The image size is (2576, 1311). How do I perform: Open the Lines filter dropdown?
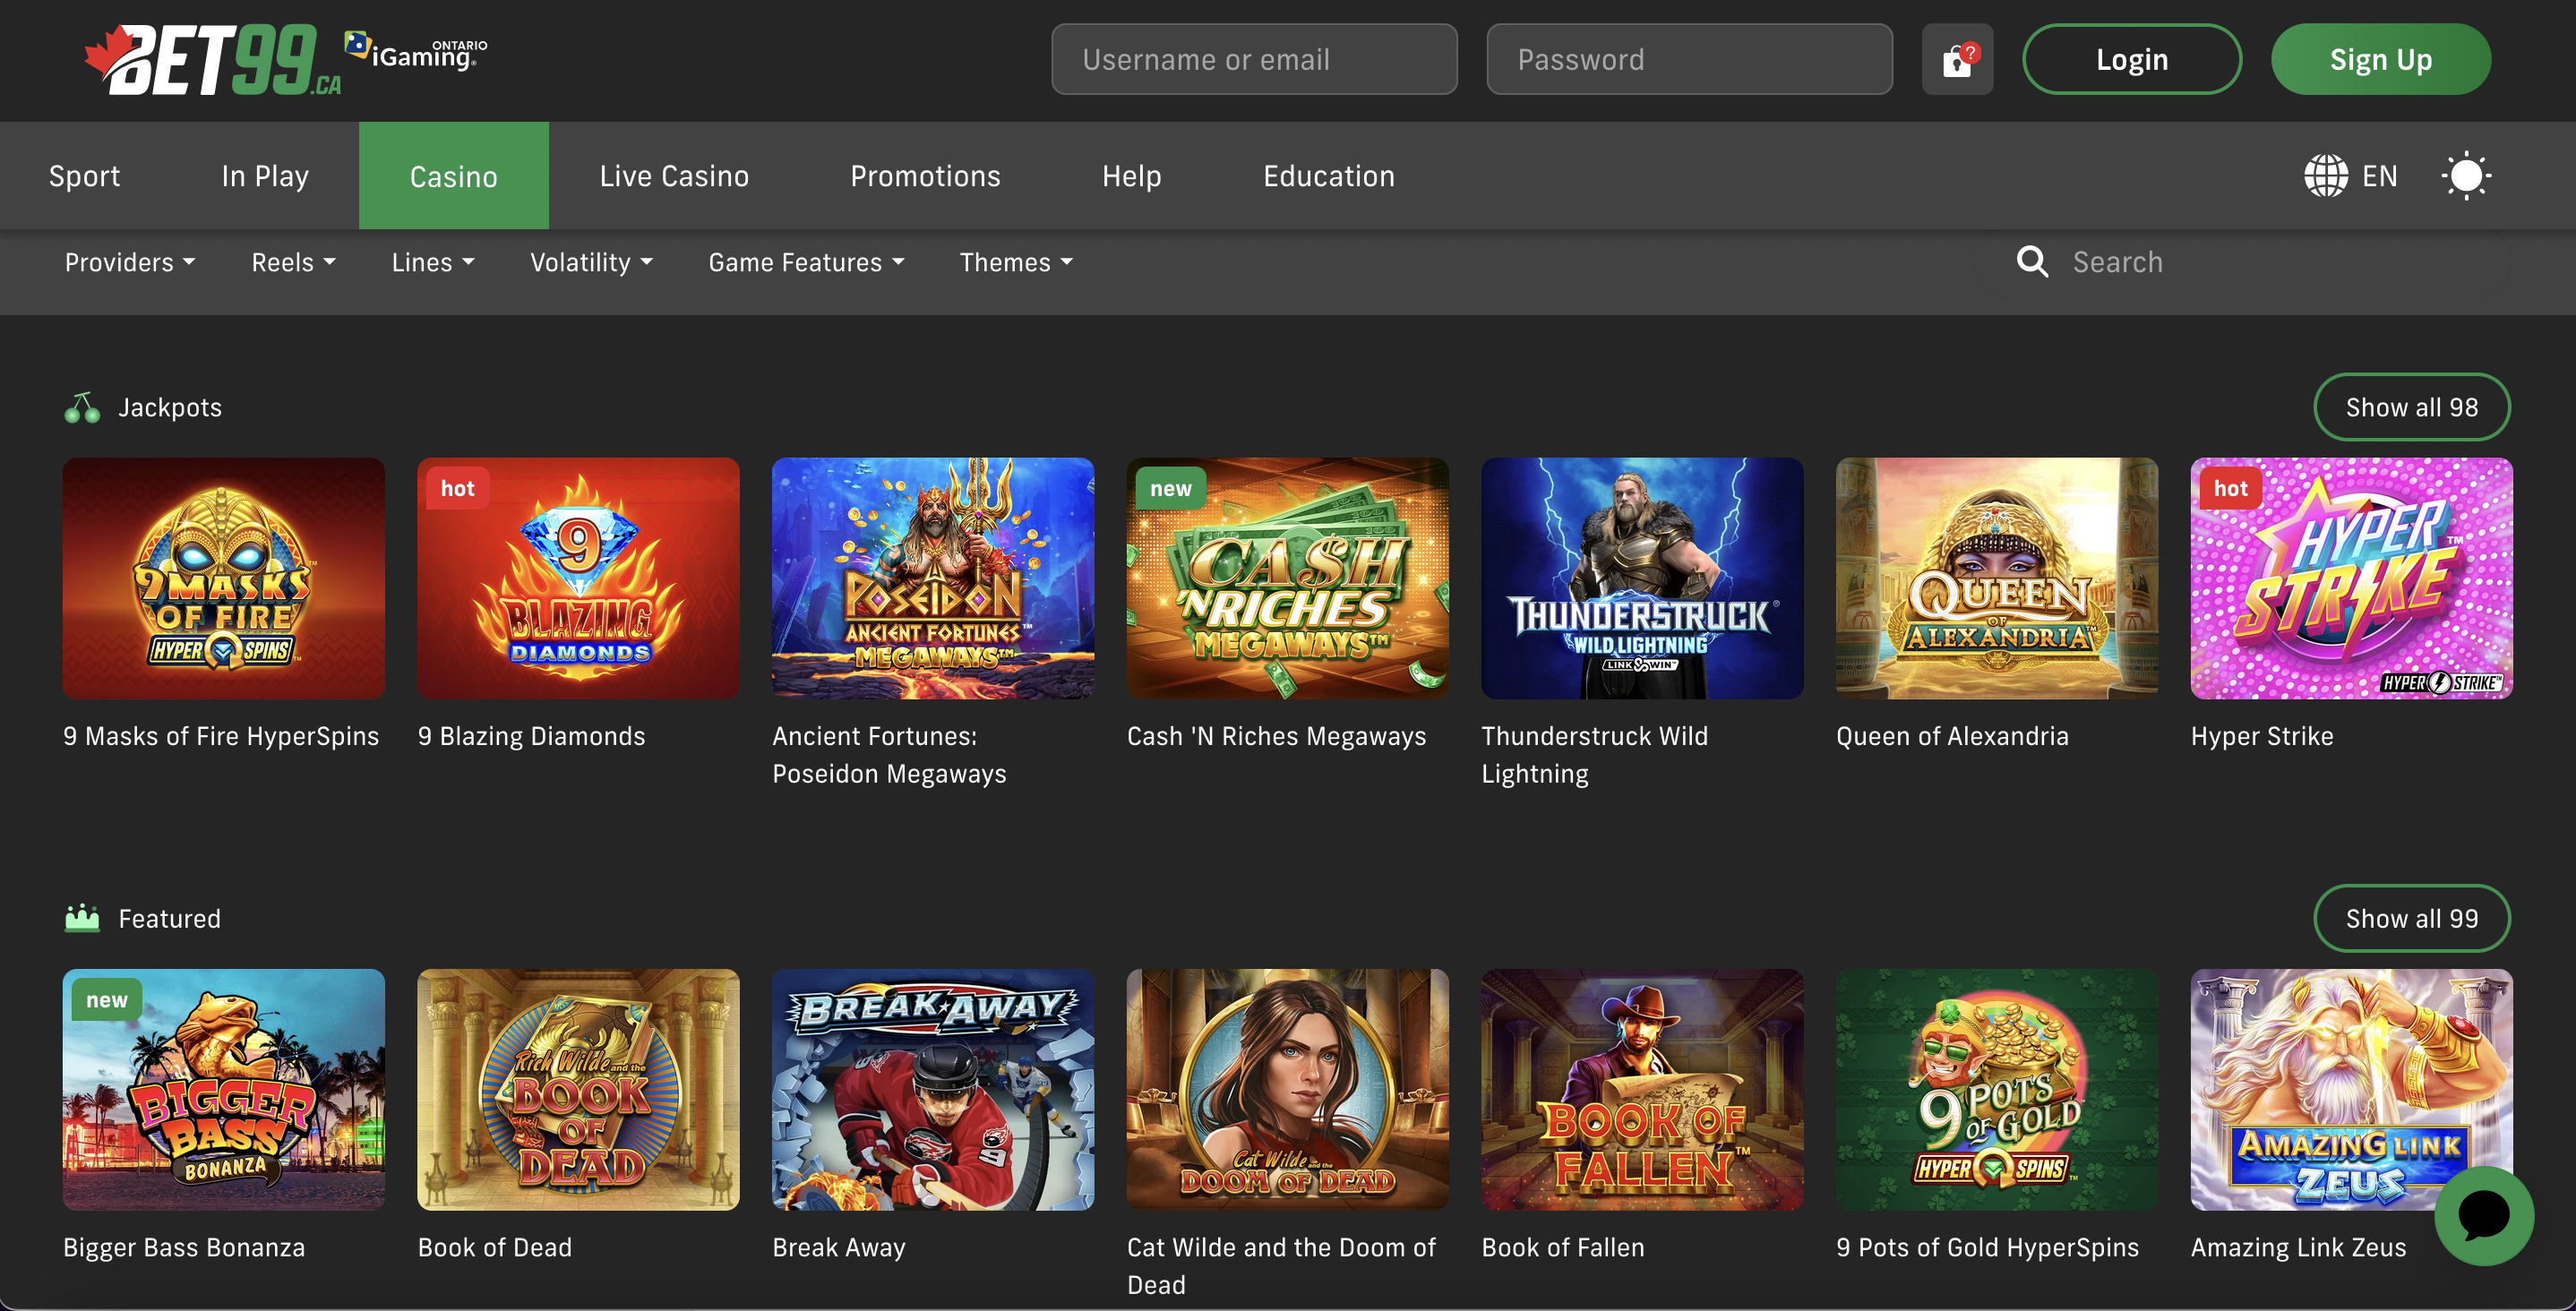coord(433,262)
